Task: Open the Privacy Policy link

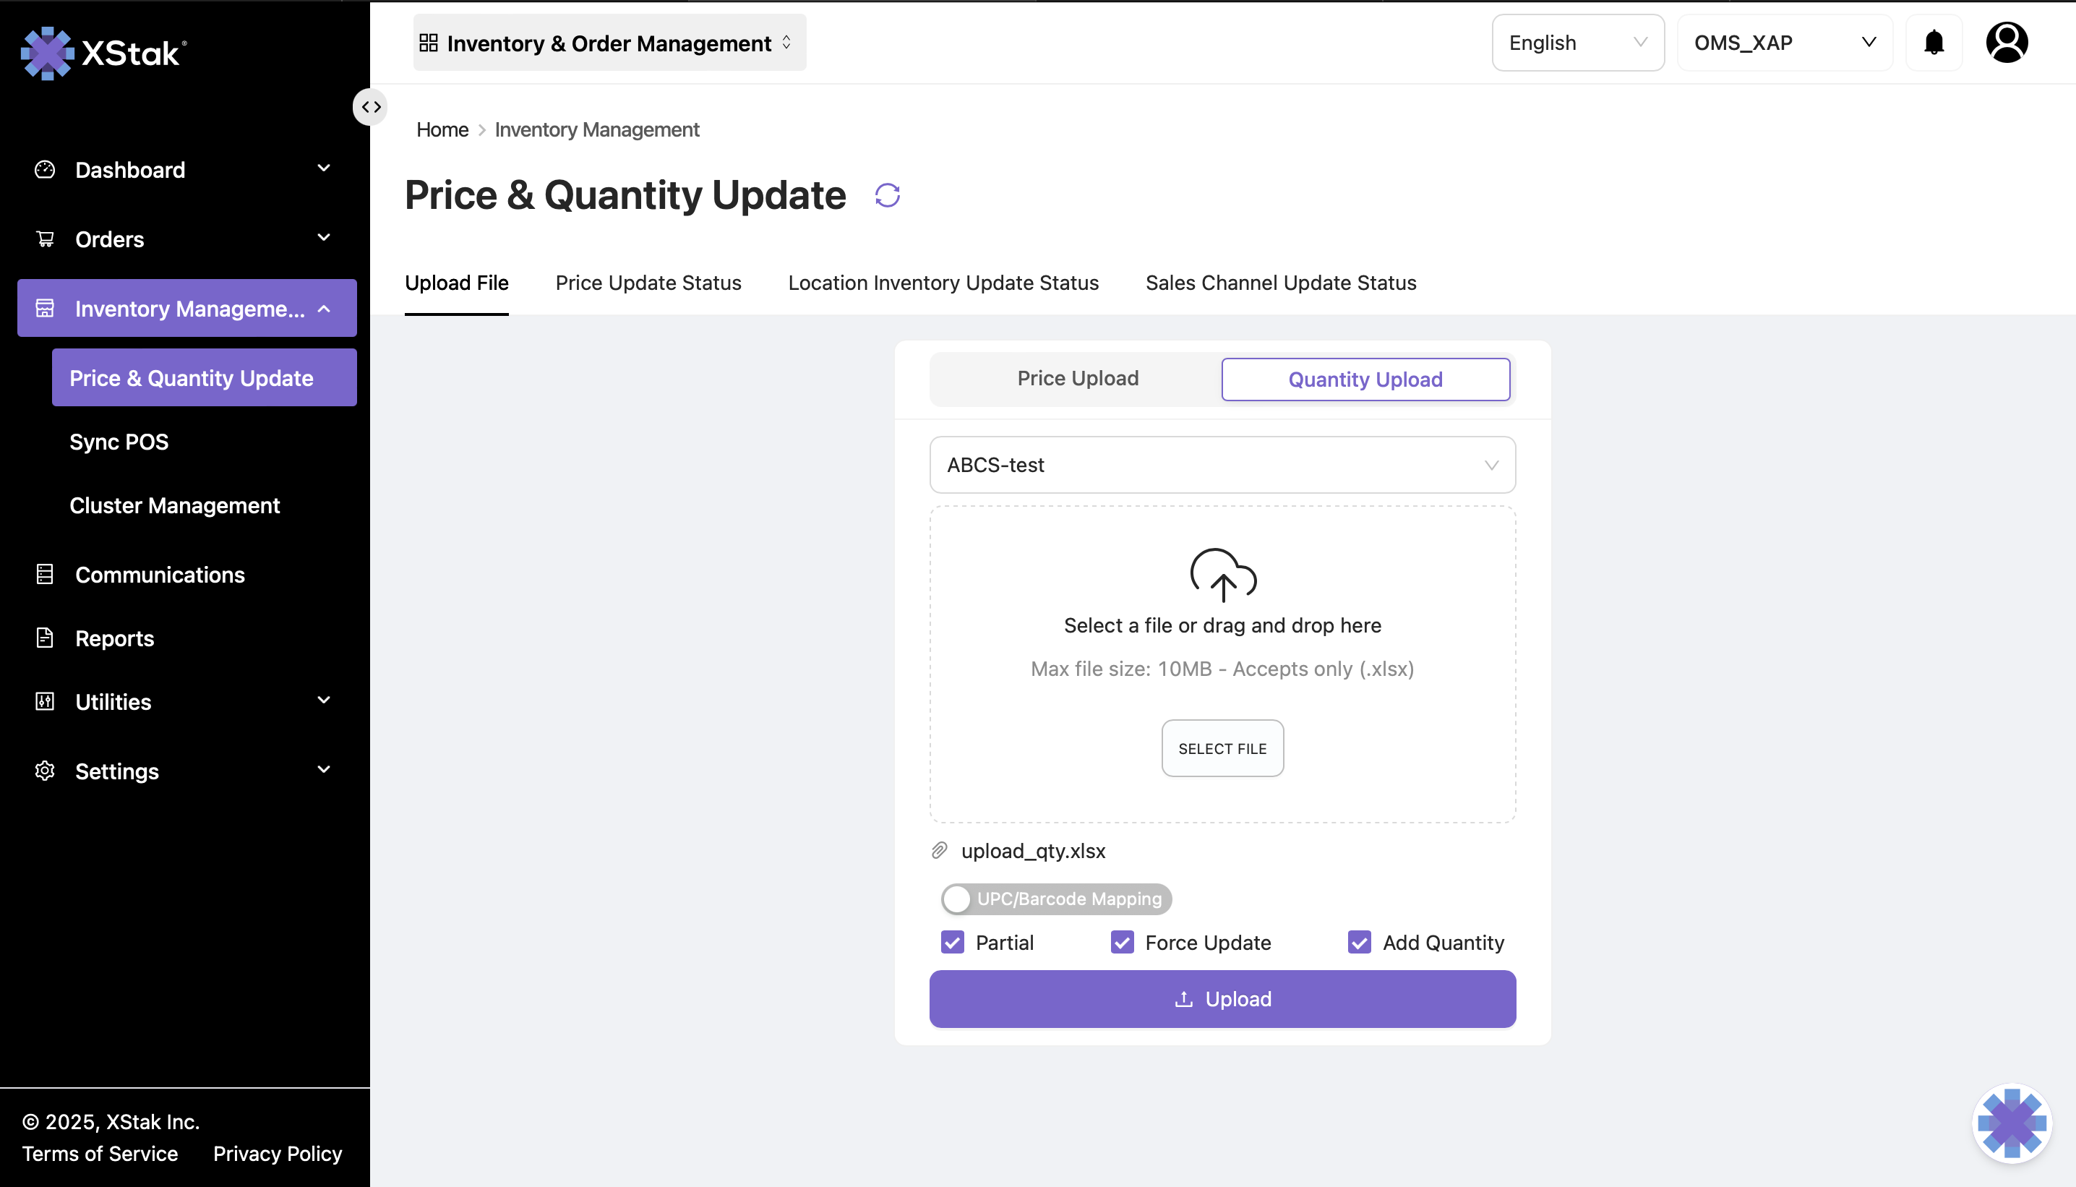Action: click(277, 1154)
